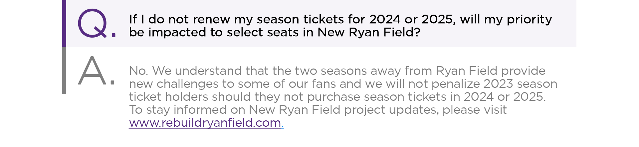Click the line 'To stay informed on New Ryan Field'
Screen dimensions: 639x147
coord(318,110)
